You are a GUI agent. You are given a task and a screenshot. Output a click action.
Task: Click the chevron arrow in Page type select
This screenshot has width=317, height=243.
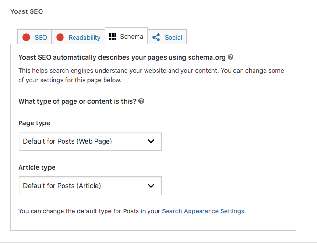click(x=151, y=141)
